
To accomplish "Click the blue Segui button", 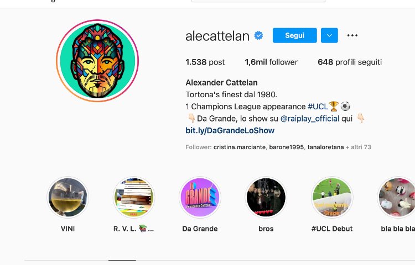I will pyautogui.click(x=294, y=36).
